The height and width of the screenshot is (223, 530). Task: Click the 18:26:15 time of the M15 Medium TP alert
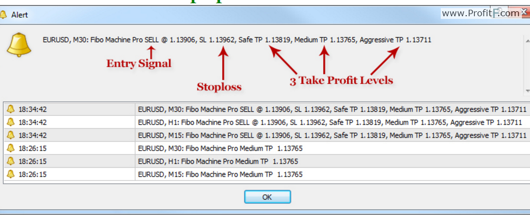coord(32,175)
